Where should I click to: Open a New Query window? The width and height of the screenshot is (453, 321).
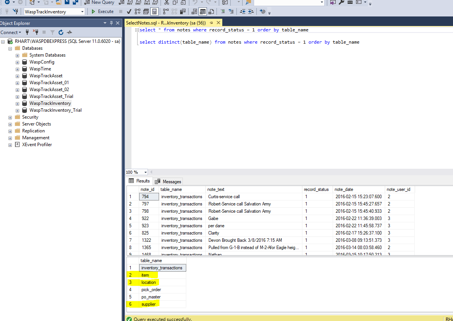click(99, 3)
